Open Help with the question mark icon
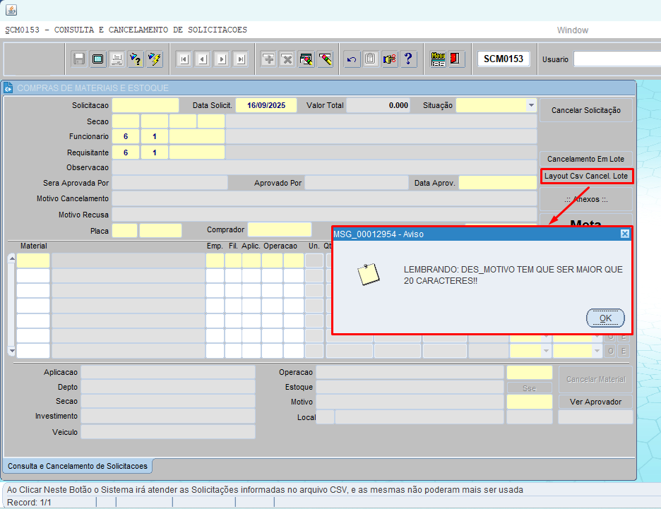The height and width of the screenshot is (509, 661). (x=408, y=59)
